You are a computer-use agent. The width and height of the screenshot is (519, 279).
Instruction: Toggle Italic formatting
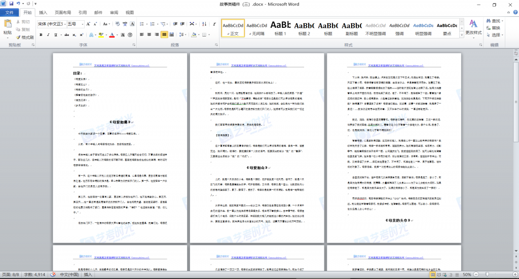(x=49, y=35)
